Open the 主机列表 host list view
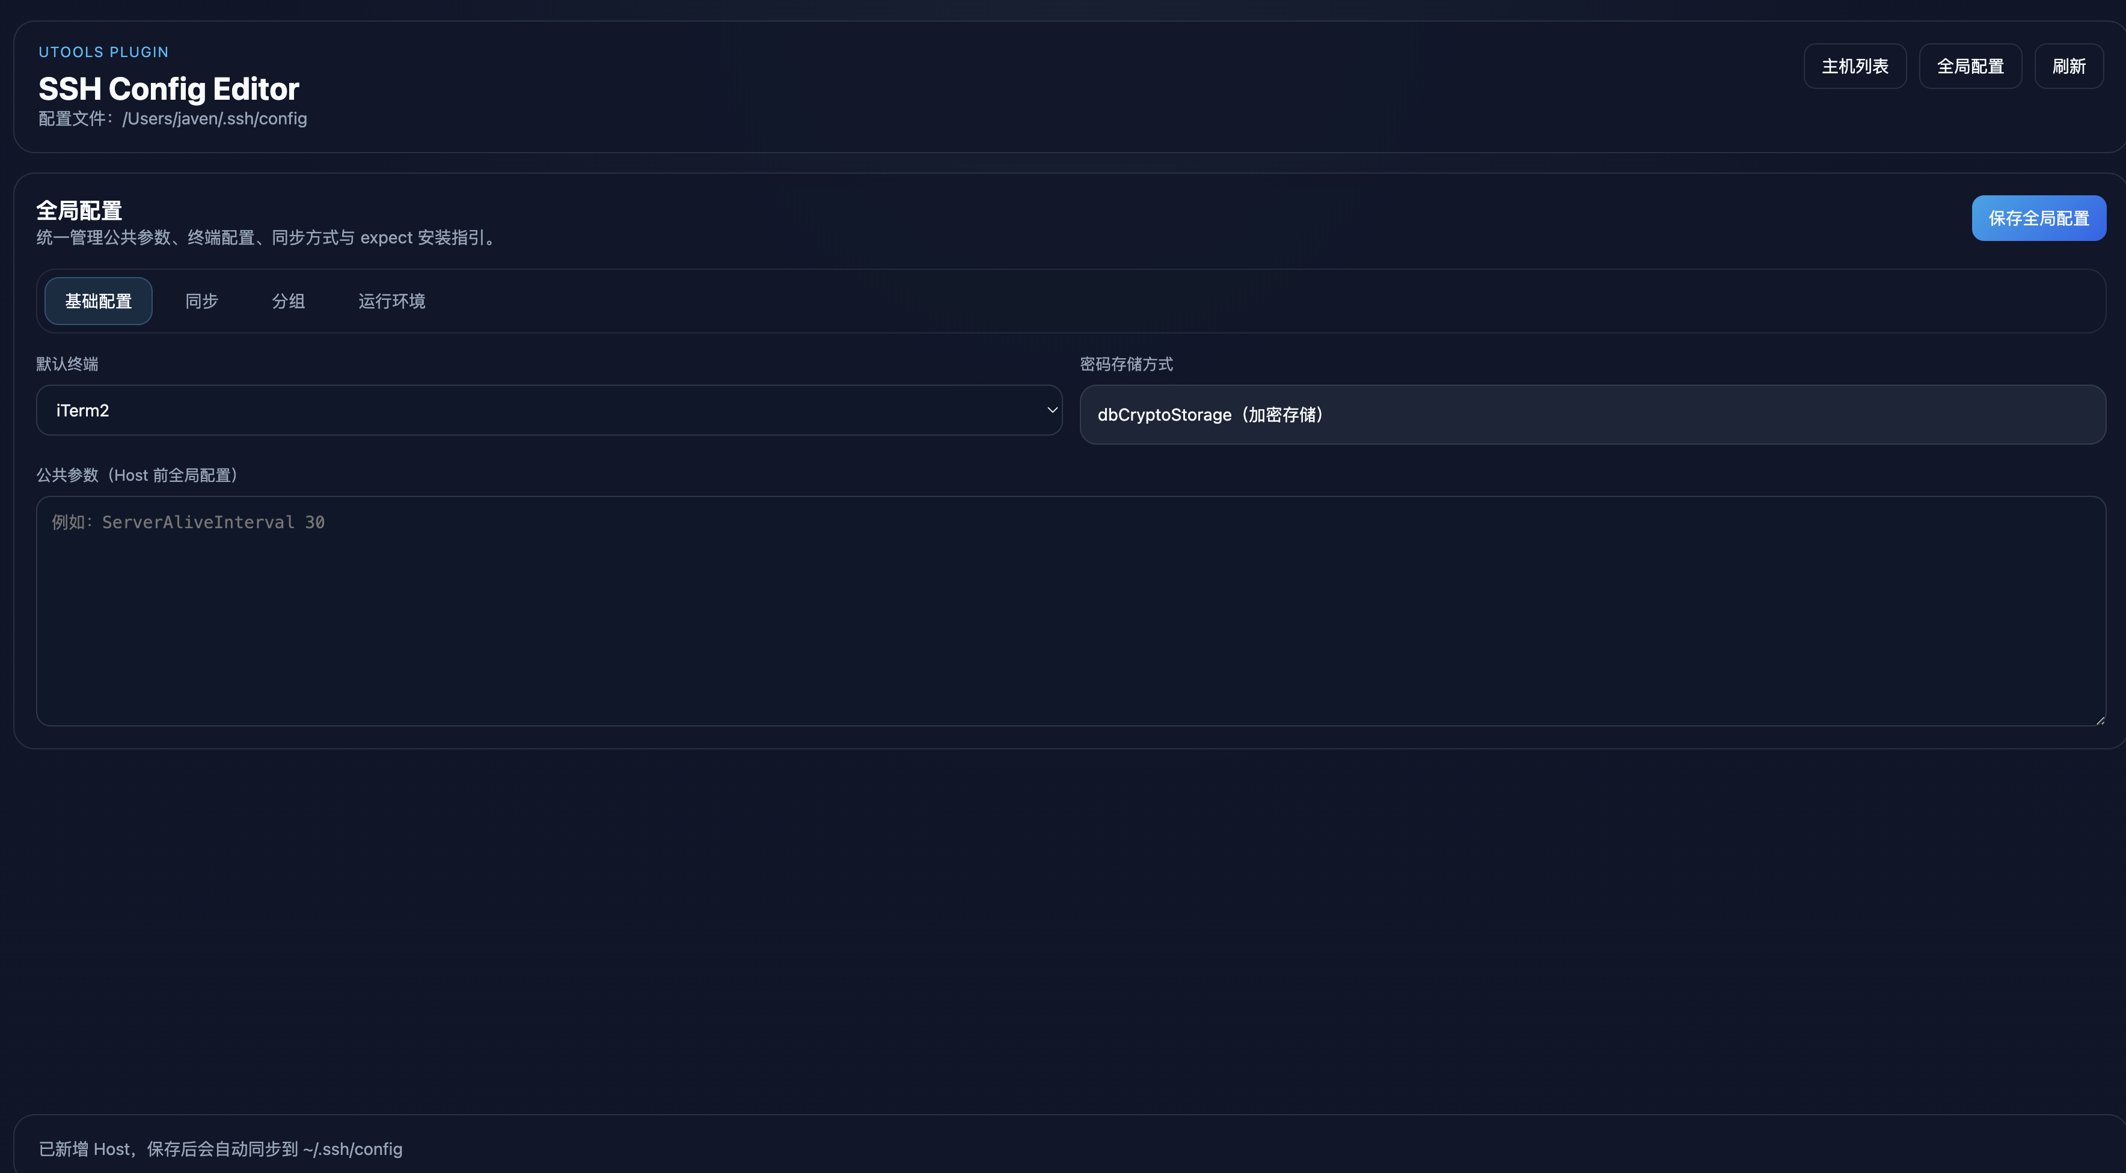This screenshot has width=2126, height=1173. coord(1854,66)
